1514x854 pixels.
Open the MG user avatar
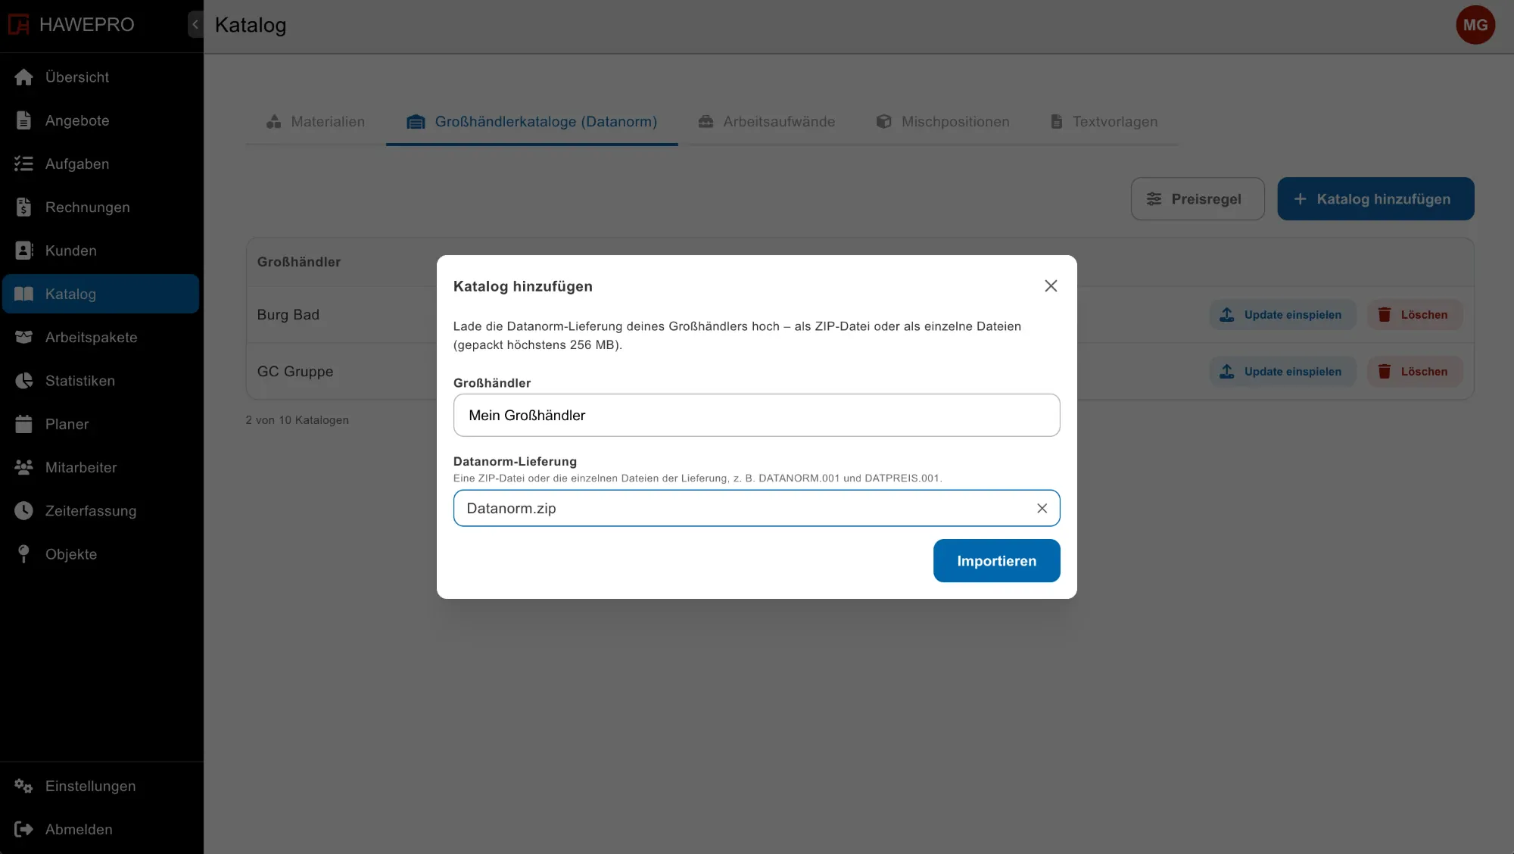click(1475, 25)
